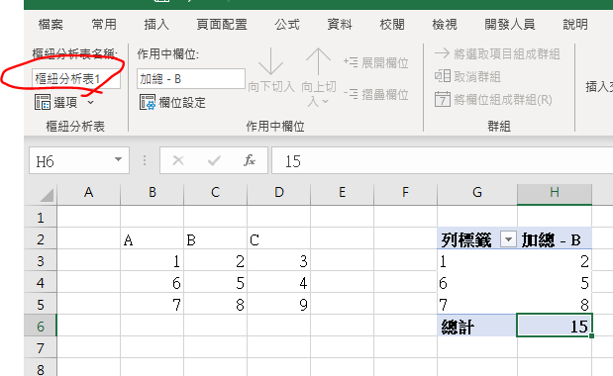Switch to the 校閱 tab
The height and width of the screenshot is (376, 613).
(x=392, y=25)
